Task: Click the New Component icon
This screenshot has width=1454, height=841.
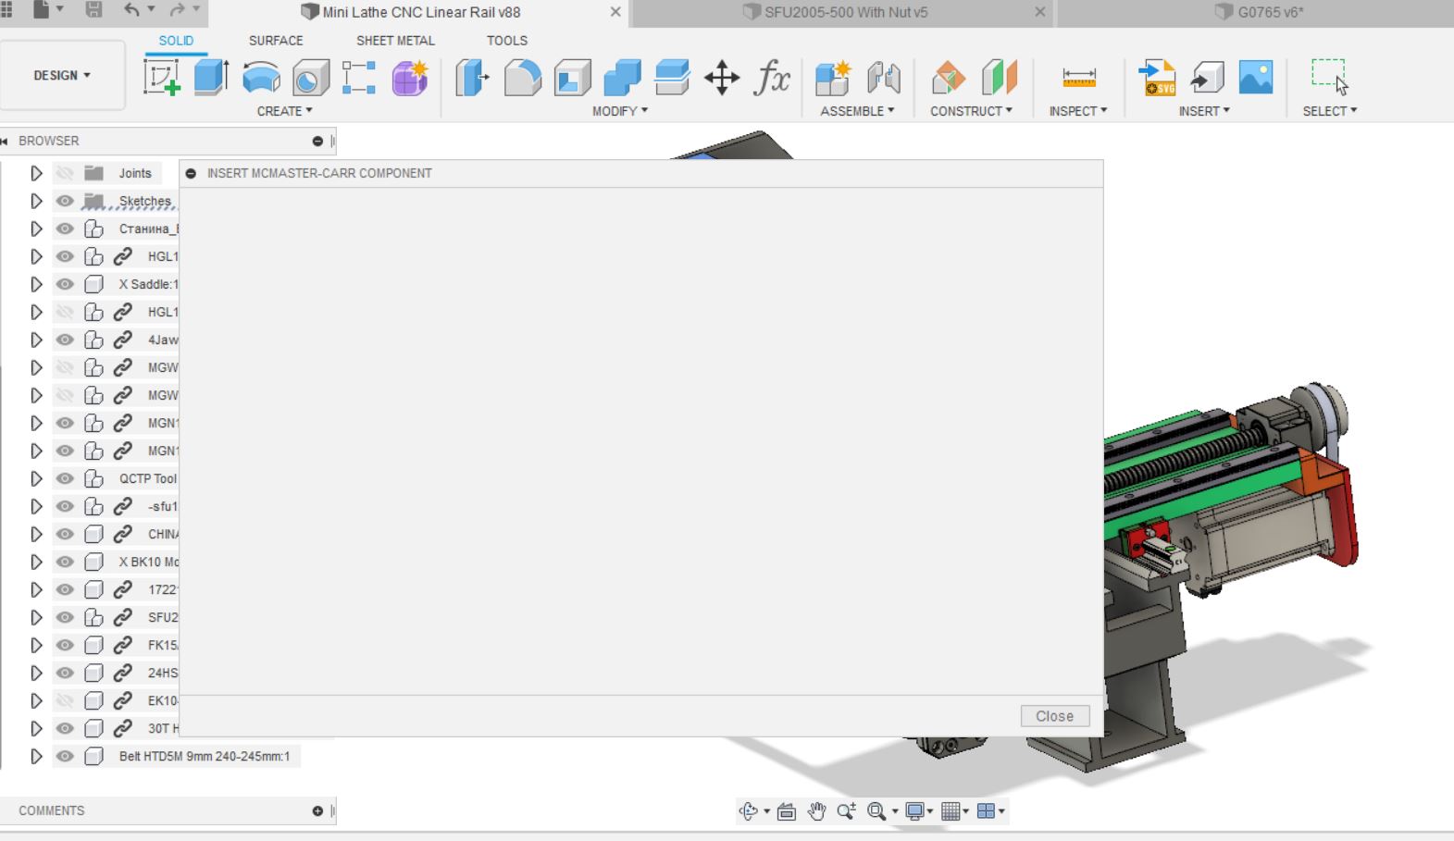Action: (x=833, y=78)
